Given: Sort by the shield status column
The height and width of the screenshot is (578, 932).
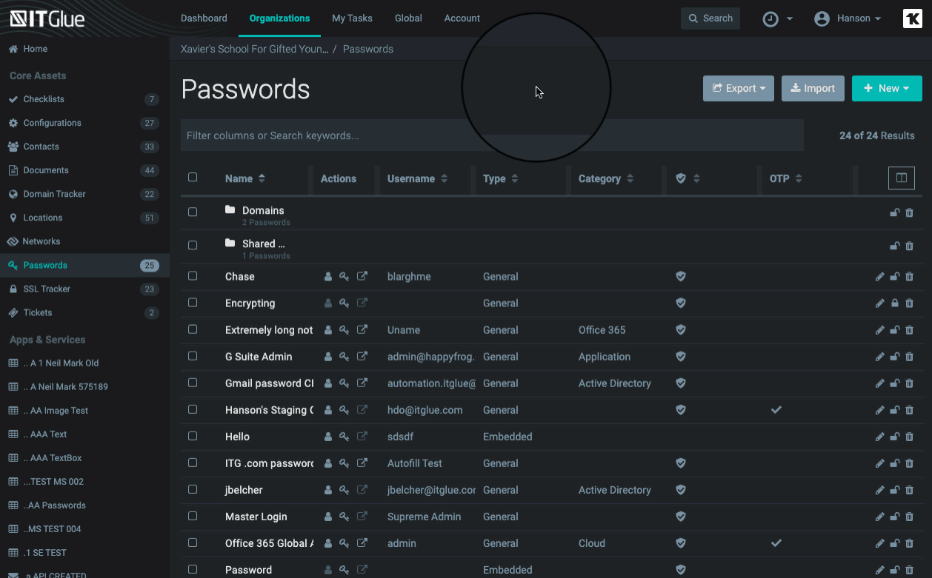Looking at the screenshot, I should pos(688,178).
